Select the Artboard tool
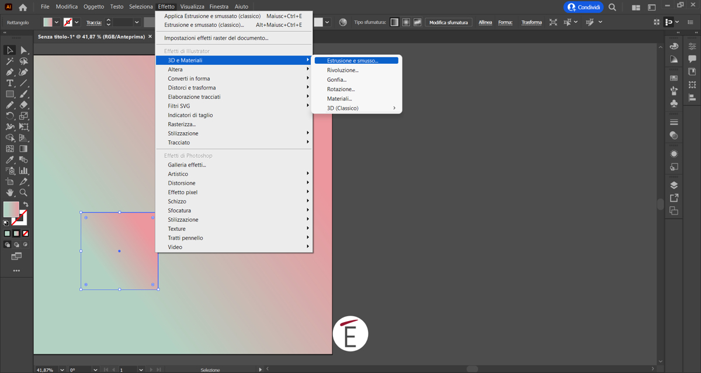This screenshot has width=701, height=373. tap(10, 181)
